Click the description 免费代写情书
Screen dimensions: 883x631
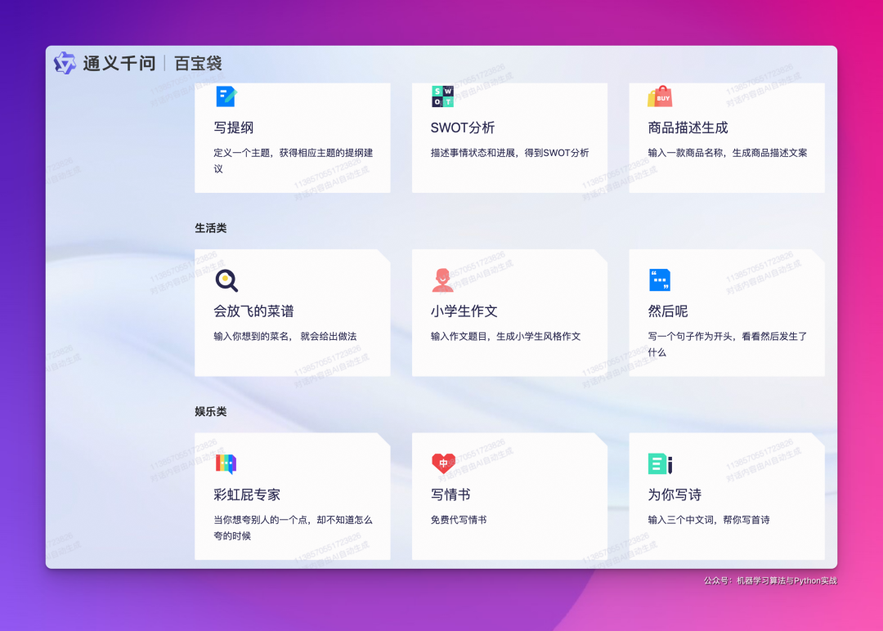click(x=459, y=520)
